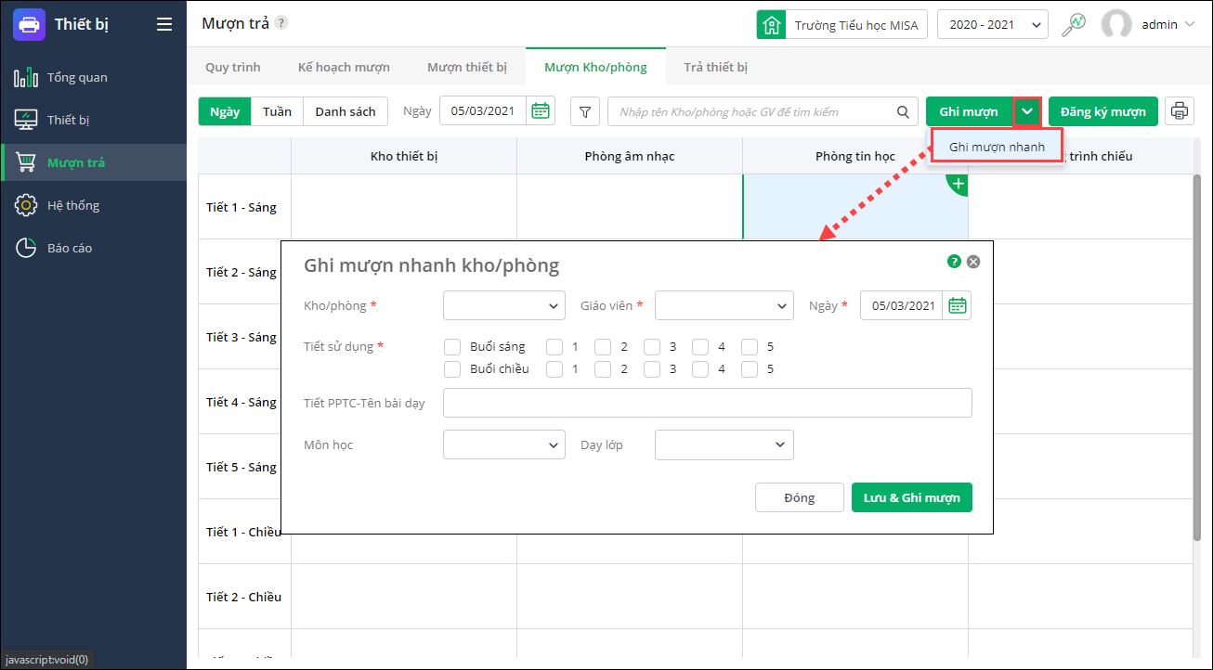Check period 3 in Buổi sáng row

click(652, 347)
